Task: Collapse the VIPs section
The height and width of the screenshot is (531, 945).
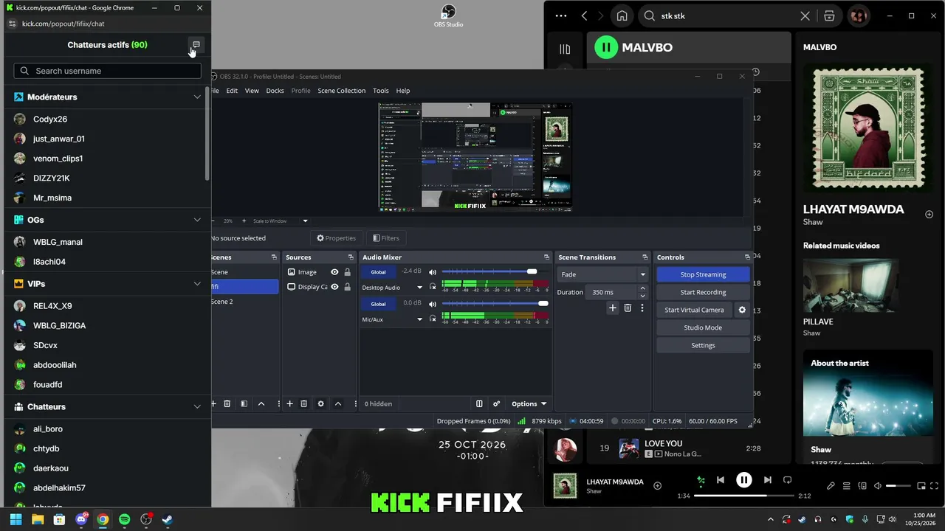Action: 197,284
